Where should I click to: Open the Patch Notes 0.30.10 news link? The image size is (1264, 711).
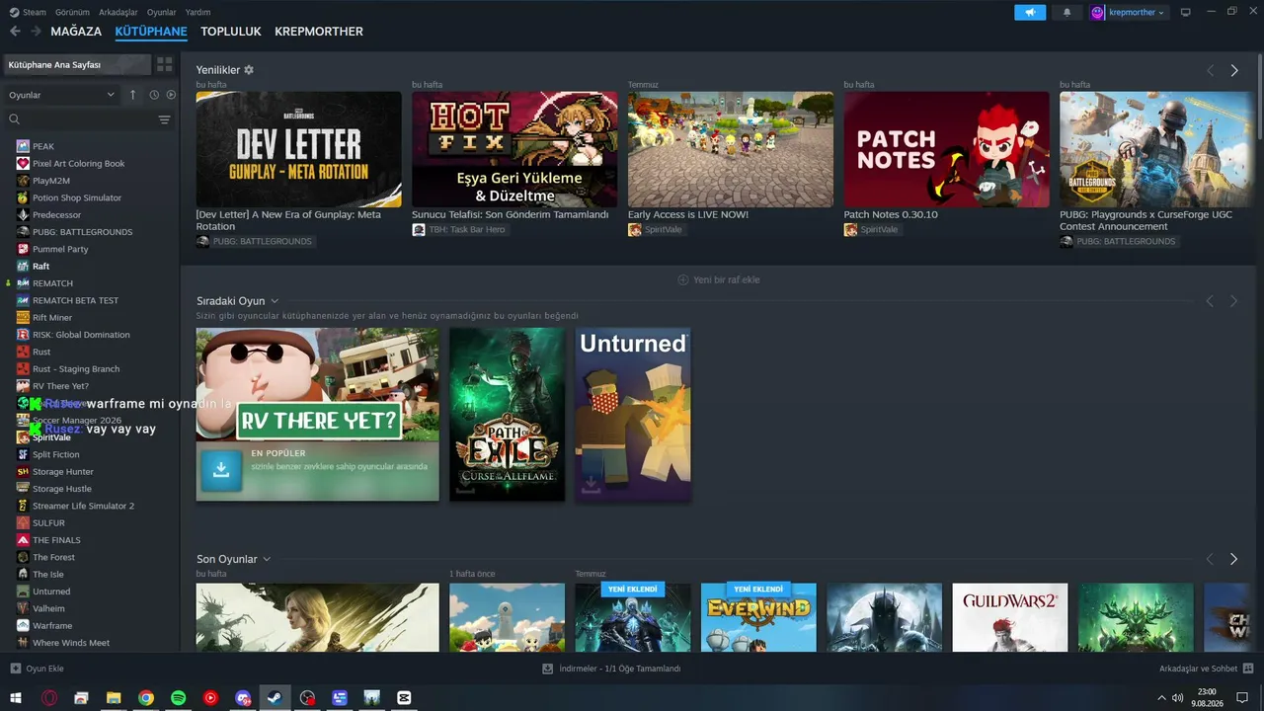pos(891,214)
